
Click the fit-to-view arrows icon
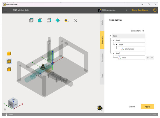click(x=75, y=20)
